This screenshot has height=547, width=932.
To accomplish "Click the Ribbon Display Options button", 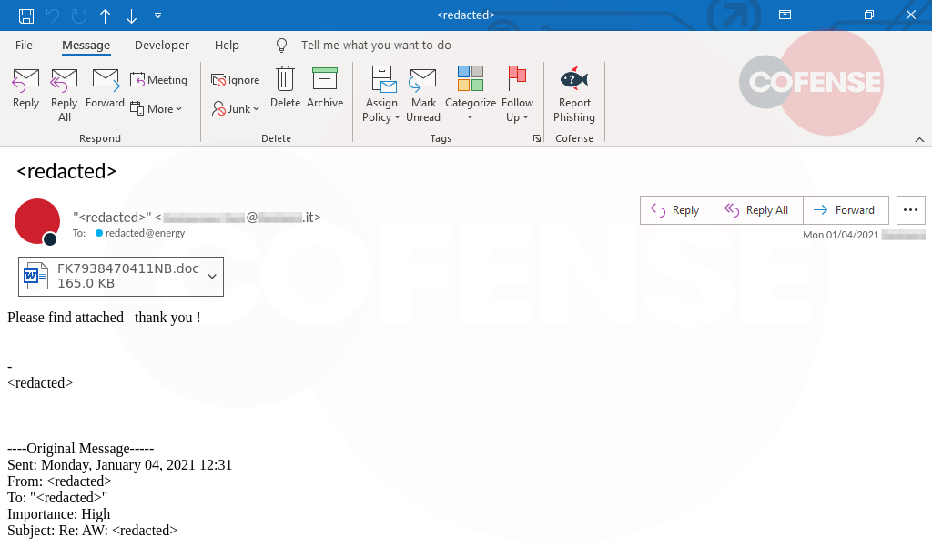I will point(785,15).
